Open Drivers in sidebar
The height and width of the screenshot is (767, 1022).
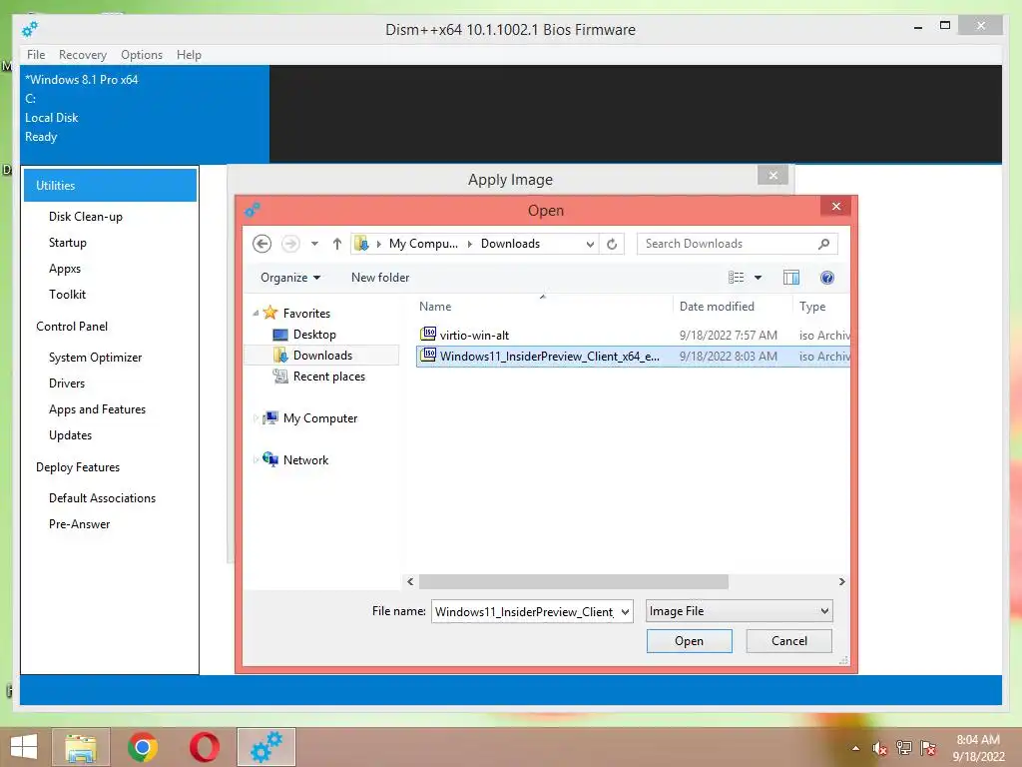[67, 383]
